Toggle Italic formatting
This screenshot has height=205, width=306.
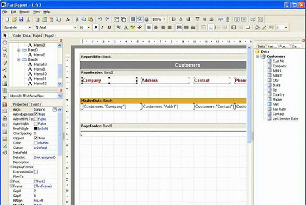point(102,27)
